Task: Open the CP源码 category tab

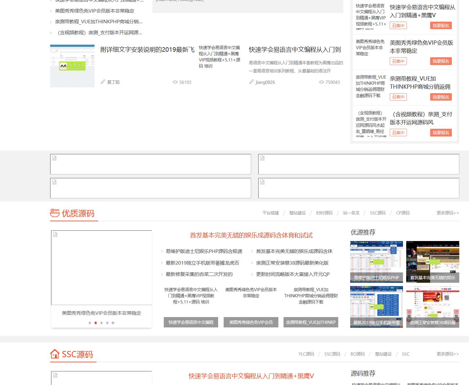Action: tap(403, 213)
